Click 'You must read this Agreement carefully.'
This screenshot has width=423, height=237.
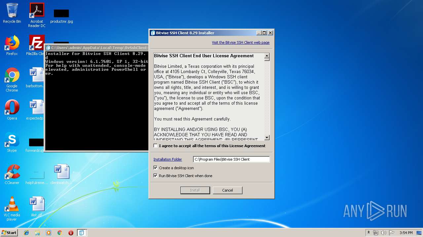click(x=192, y=119)
